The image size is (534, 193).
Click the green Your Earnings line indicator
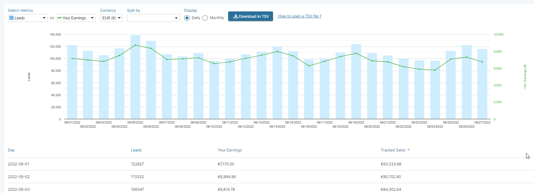60,18
